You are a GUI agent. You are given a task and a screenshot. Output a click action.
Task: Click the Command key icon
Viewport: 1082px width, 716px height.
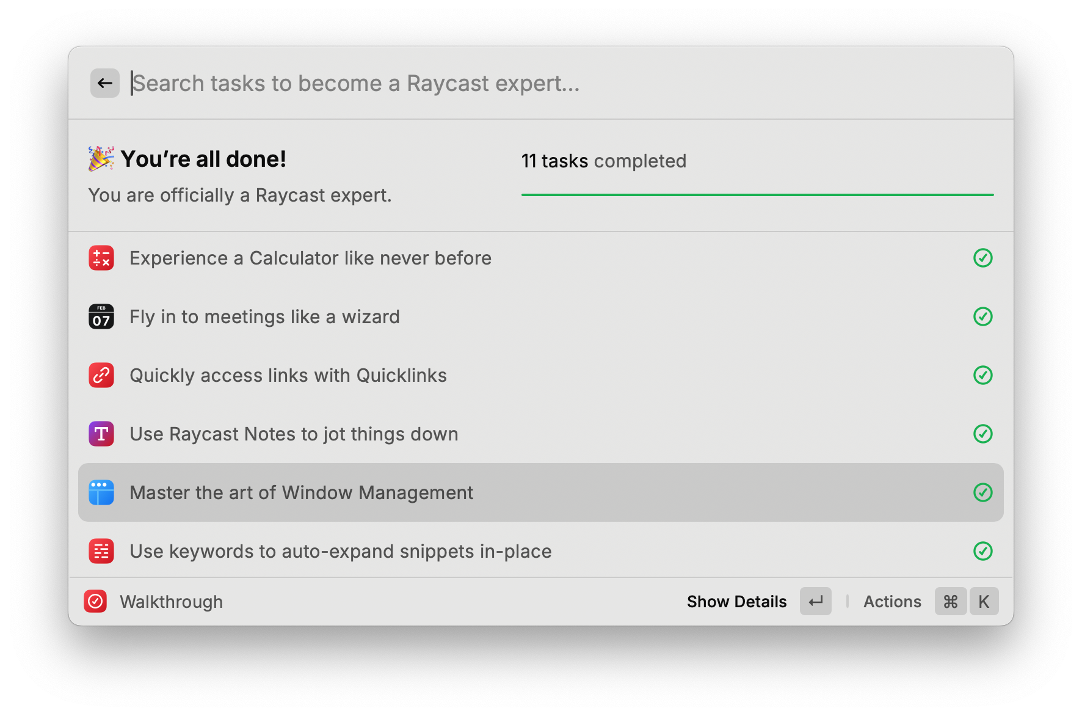(951, 602)
